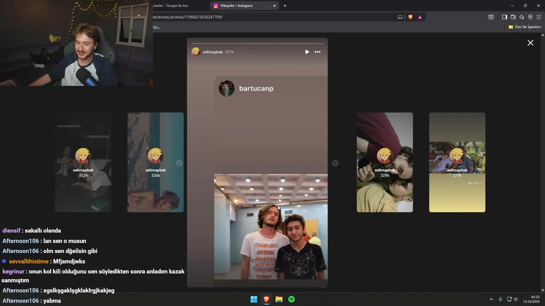Click the story progress bar
Image resolution: width=545 pixels, height=306 pixels.
pos(257,43)
